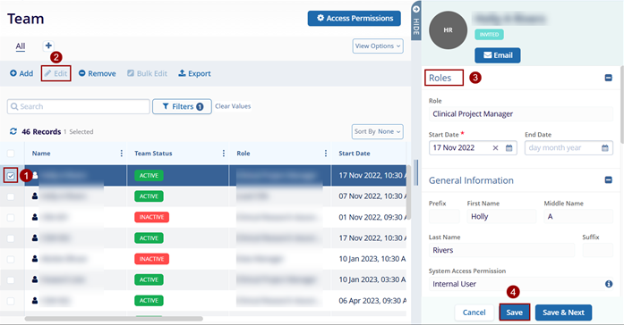Click the Cancel button
The image size is (624, 325).
coord(474,312)
